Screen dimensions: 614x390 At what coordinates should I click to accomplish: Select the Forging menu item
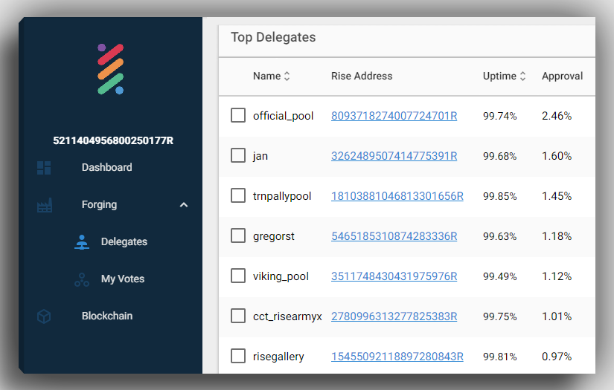99,204
